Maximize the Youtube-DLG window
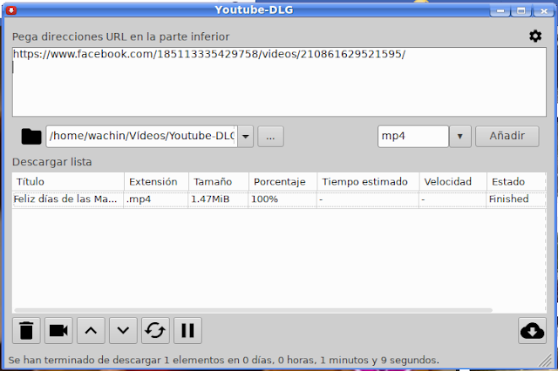This screenshot has width=558, height=371. pos(521,10)
